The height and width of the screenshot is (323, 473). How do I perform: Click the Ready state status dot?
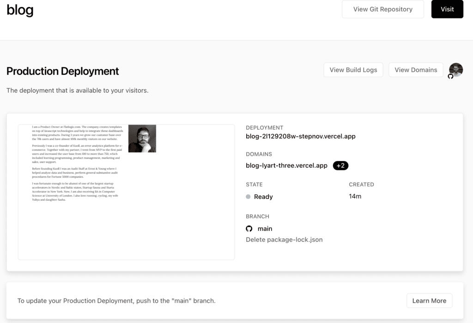pyautogui.click(x=248, y=197)
